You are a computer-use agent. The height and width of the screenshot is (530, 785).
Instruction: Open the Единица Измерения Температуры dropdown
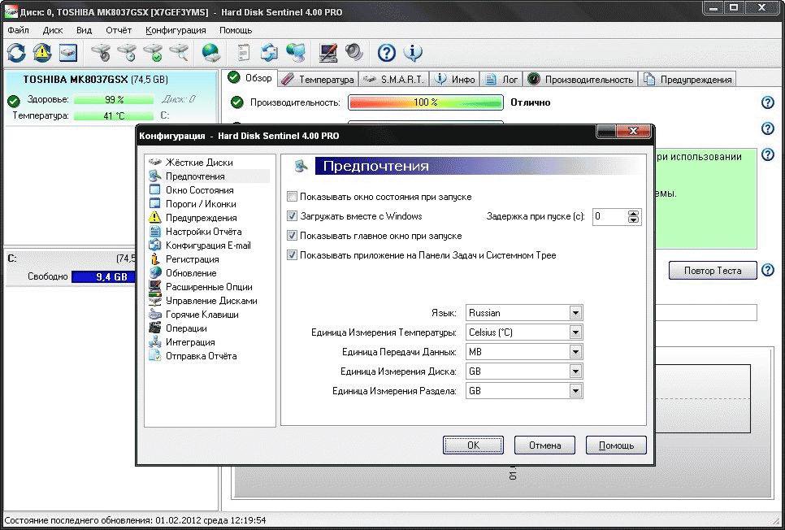click(x=524, y=332)
